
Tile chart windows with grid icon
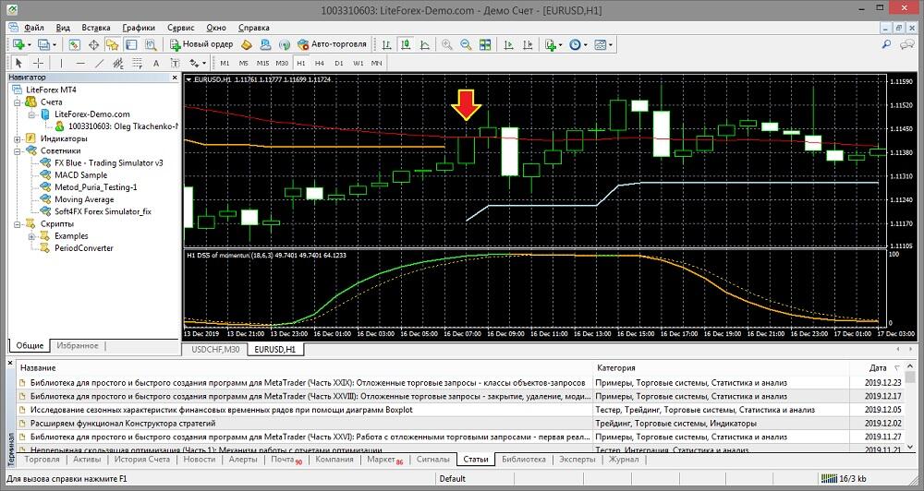pyautogui.click(x=484, y=44)
